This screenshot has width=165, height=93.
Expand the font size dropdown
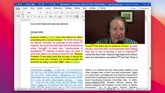pyautogui.click(x=45, y=13)
